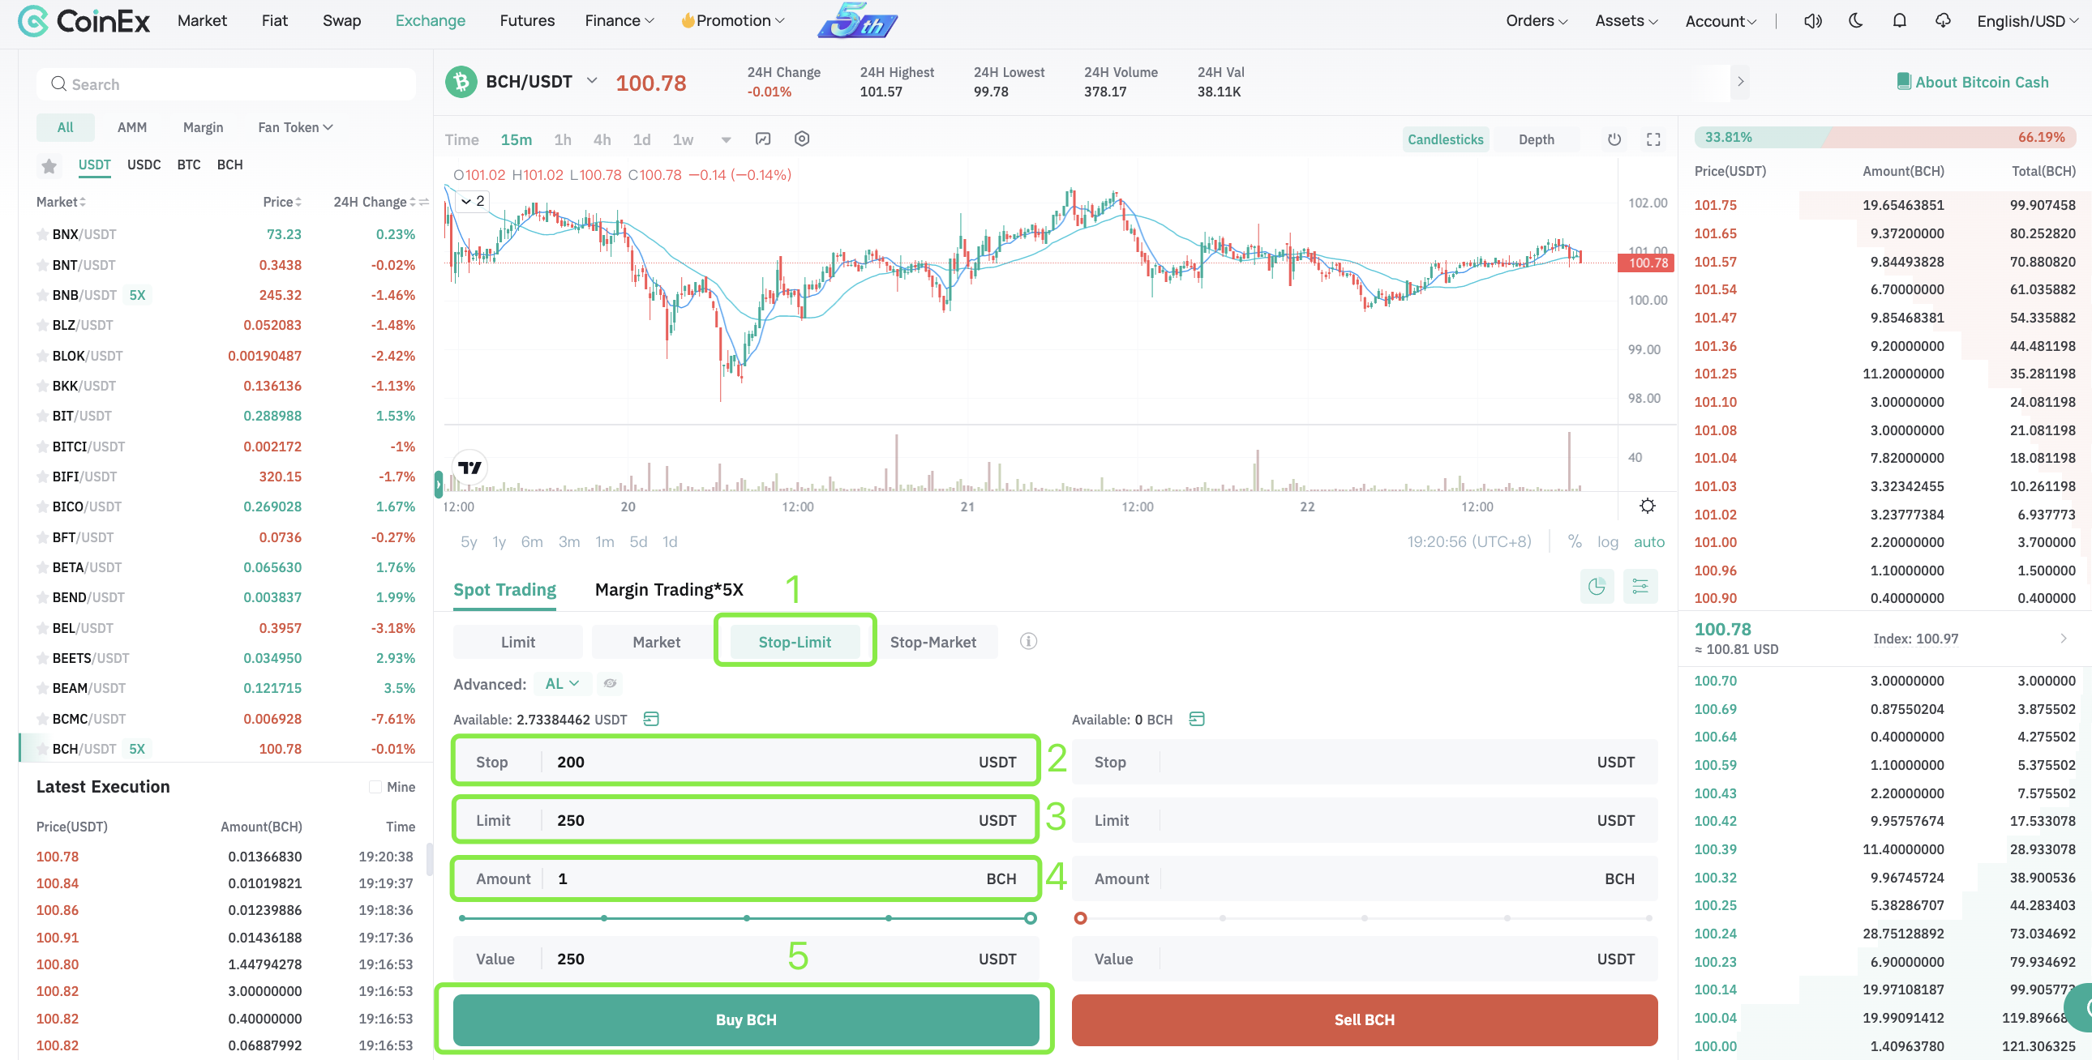This screenshot has height=1060, width=2092.
Task: Switch to Margin Trading*5X tab
Action: 669,590
